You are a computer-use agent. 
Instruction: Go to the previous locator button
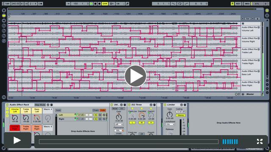coord(243,19)
